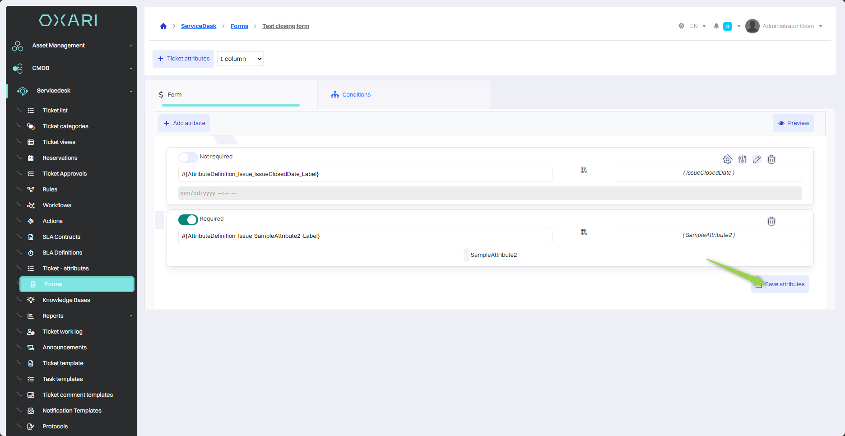Open the 1 column layout dropdown
Viewport: 845px width, 436px height.
[241, 59]
